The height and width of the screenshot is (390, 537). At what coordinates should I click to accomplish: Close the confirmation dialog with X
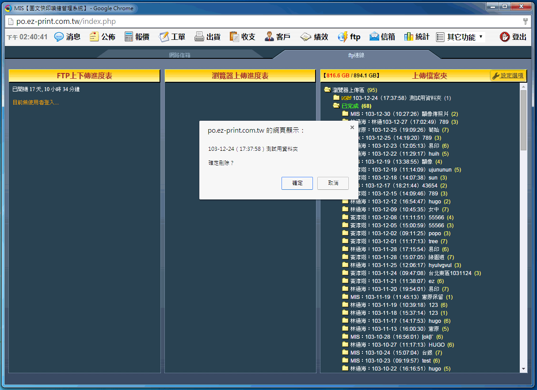[x=352, y=127]
